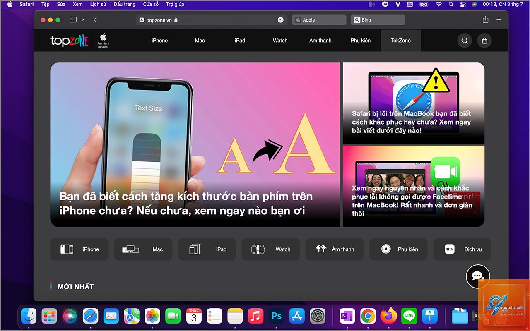The height and width of the screenshot is (331, 530).
Task: Open iPhone in the site navigation
Action: click(x=159, y=41)
